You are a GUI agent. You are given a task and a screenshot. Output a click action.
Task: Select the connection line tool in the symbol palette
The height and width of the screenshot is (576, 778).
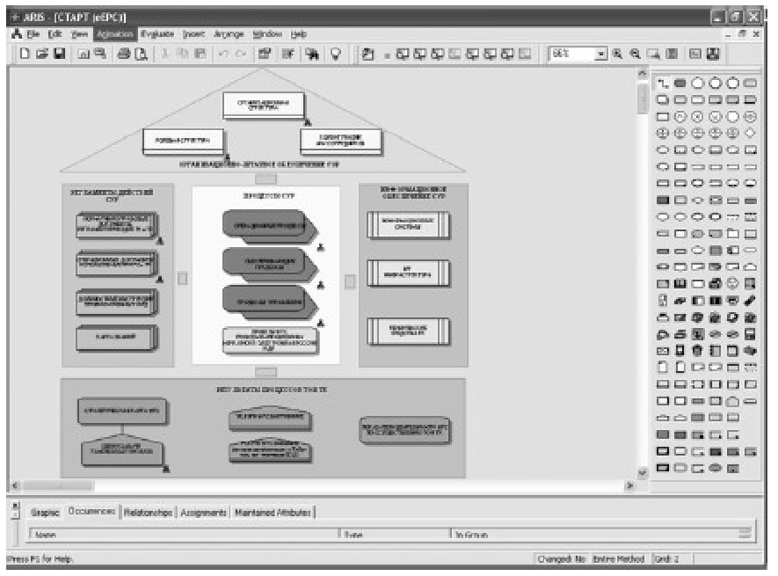(x=663, y=84)
